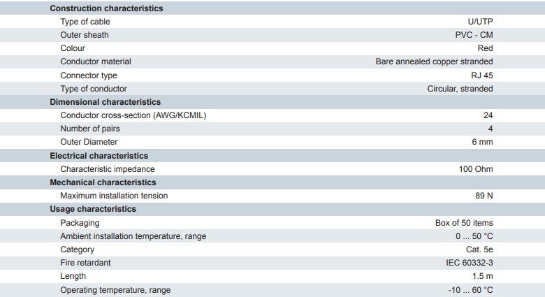Click the 6 mm outer diameter value
This screenshot has width=545, height=297.
(481, 142)
